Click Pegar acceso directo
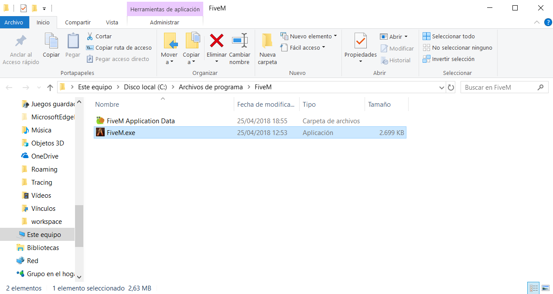This screenshot has width=553, height=294. pos(118,59)
